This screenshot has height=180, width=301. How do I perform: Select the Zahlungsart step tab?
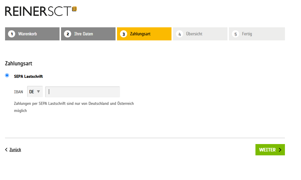(x=144, y=34)
